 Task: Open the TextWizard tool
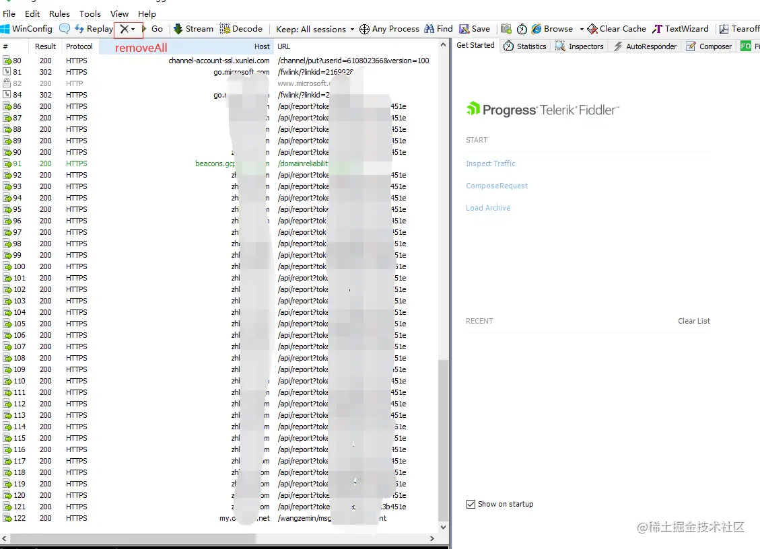pyautogui.click(x=680, y=28)
